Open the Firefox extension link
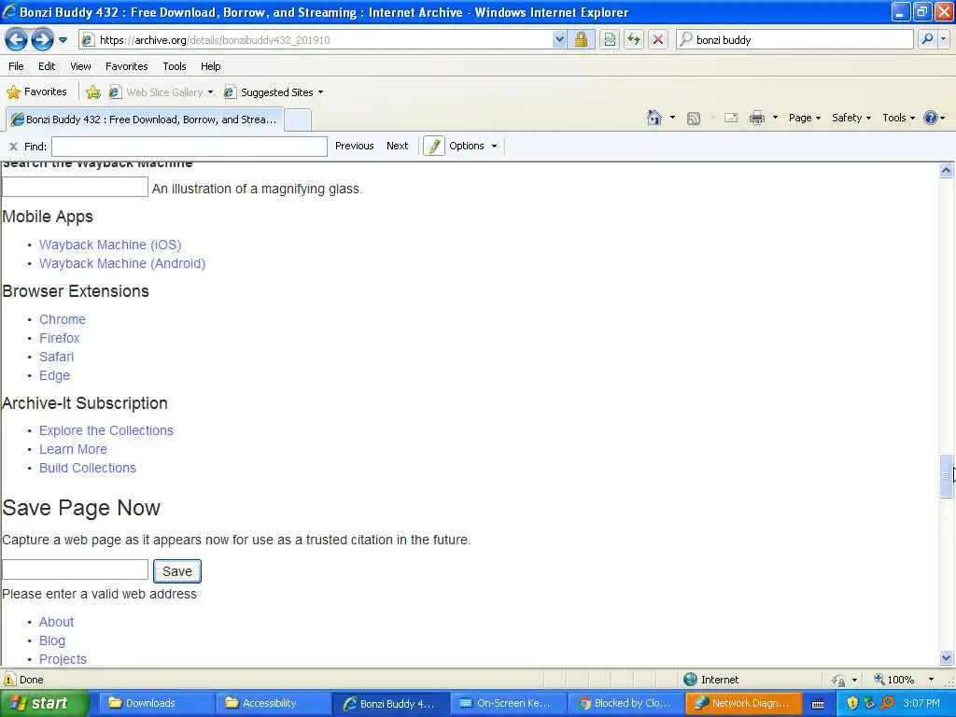956x717 pixels. [x=59, y=338]
